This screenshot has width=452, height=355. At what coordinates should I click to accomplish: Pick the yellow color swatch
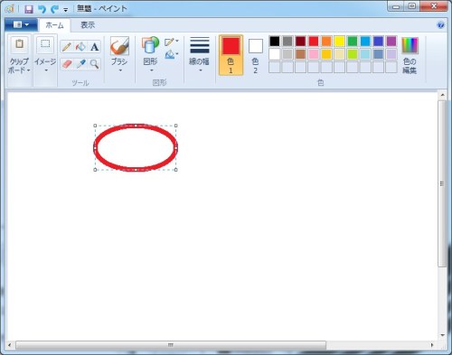(x=339, y=42)
